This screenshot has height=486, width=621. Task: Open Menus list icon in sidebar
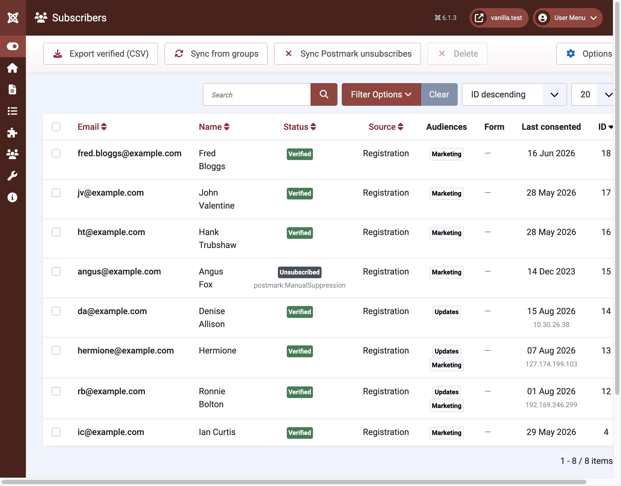tap(12, 111)
